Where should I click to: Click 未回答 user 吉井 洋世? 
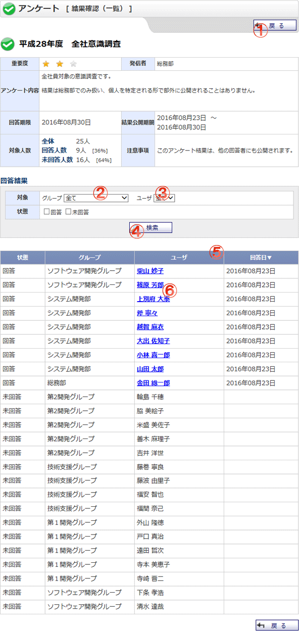coord(150,453)
